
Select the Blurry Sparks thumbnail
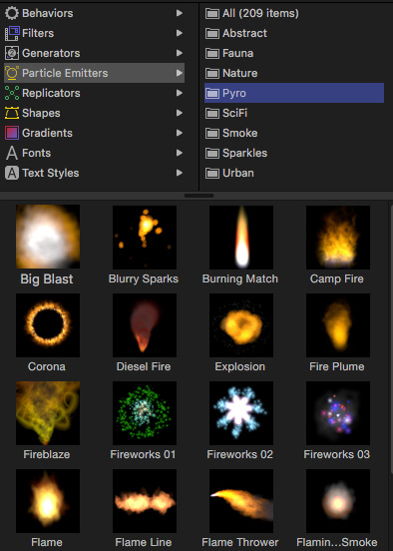145,238
